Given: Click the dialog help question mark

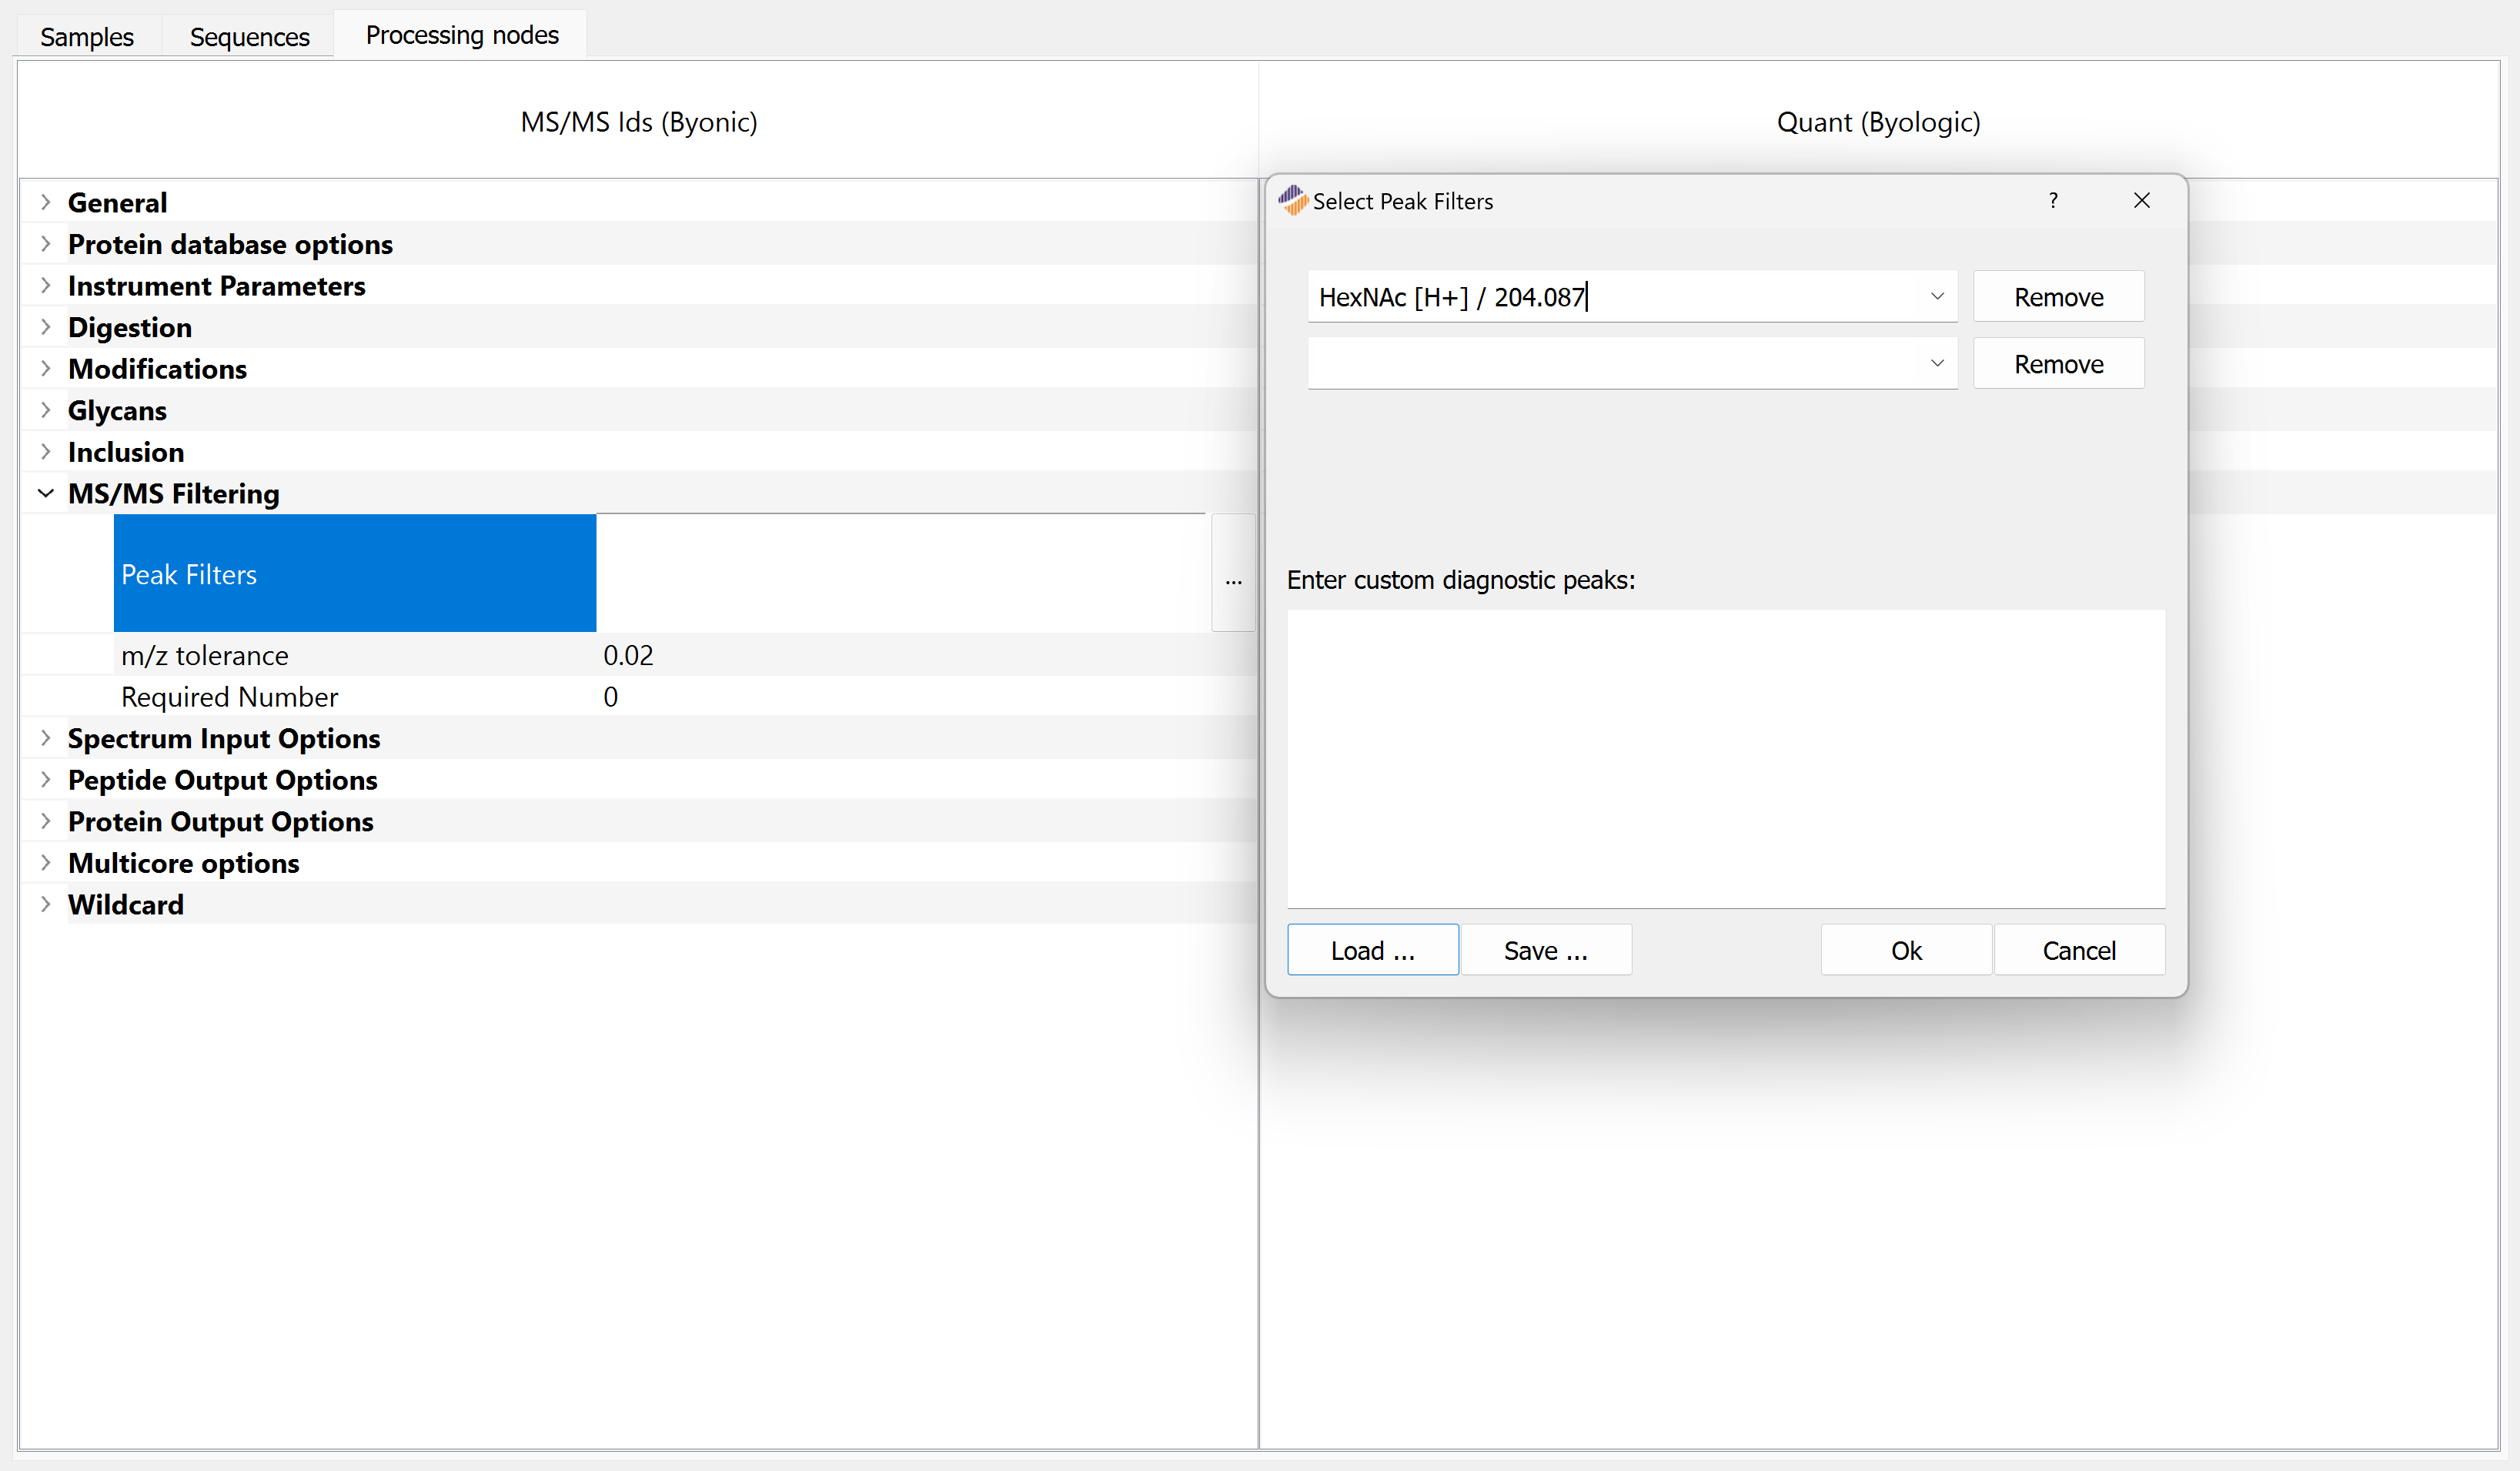Looking at the screenshot, I should coord(2053,201).
